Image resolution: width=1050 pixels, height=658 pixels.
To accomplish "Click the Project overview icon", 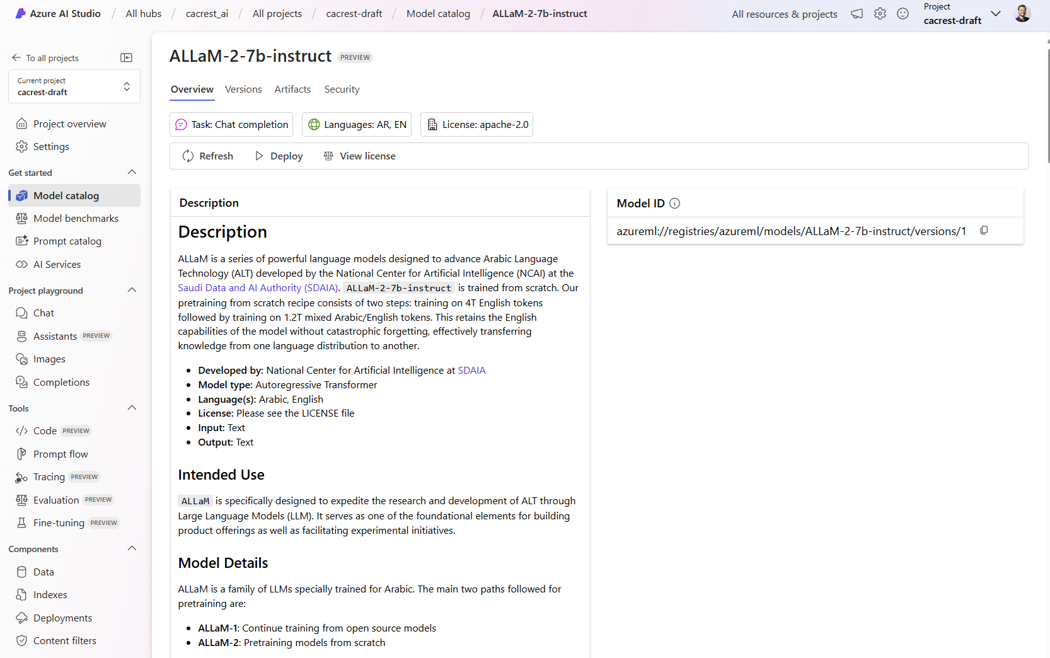I will click(21, 124).
